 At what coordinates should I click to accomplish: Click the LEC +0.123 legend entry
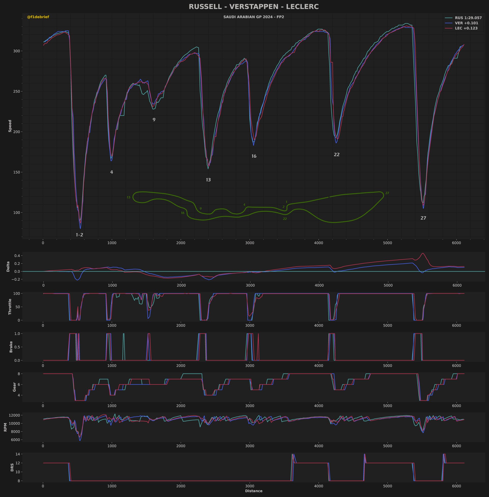[466, 28]
